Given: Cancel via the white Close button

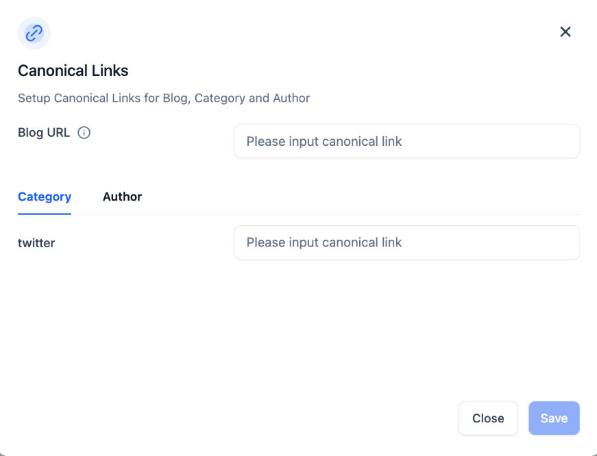Looking at the screenshot, I should click(x=488, y=418).
